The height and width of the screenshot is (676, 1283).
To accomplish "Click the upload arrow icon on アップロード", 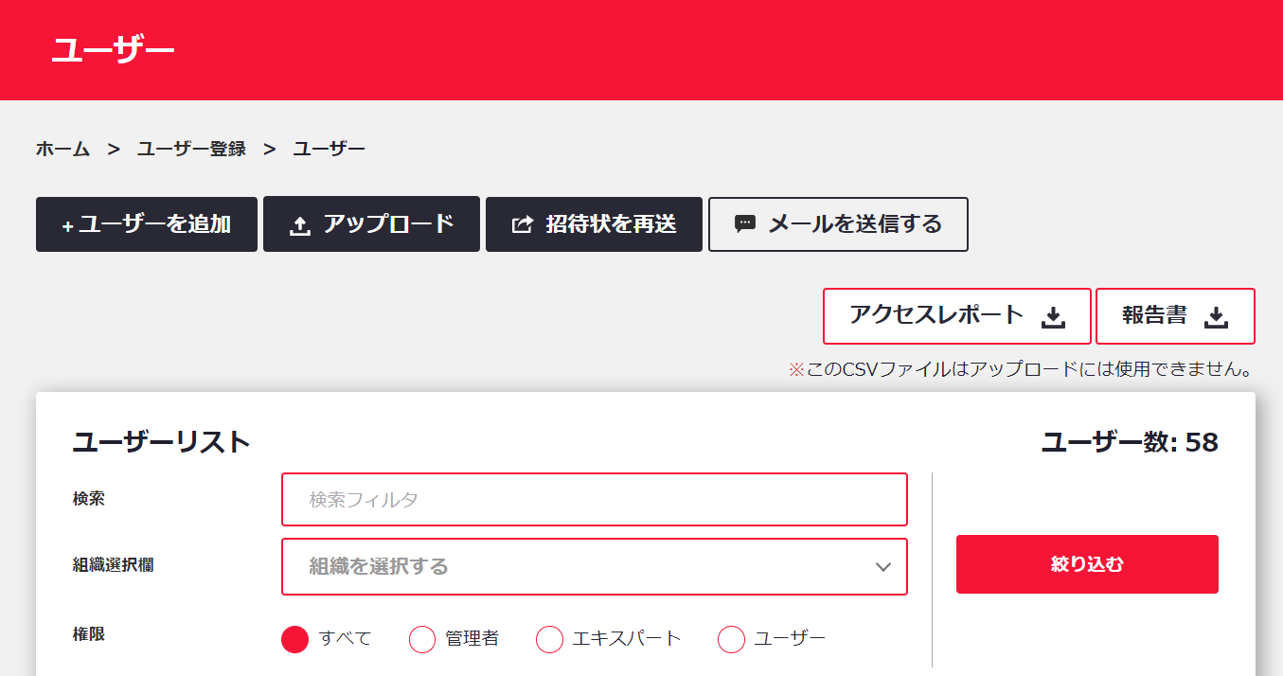I will pyautogui.click(x=300, y=225).
